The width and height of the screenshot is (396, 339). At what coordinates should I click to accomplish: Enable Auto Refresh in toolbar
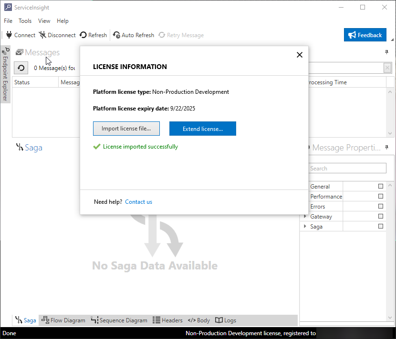click(x=134, y=35)
